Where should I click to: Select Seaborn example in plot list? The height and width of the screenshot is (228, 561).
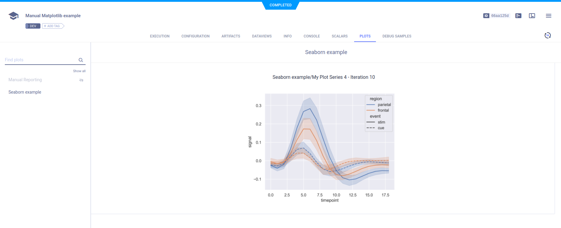coord(25,92)
